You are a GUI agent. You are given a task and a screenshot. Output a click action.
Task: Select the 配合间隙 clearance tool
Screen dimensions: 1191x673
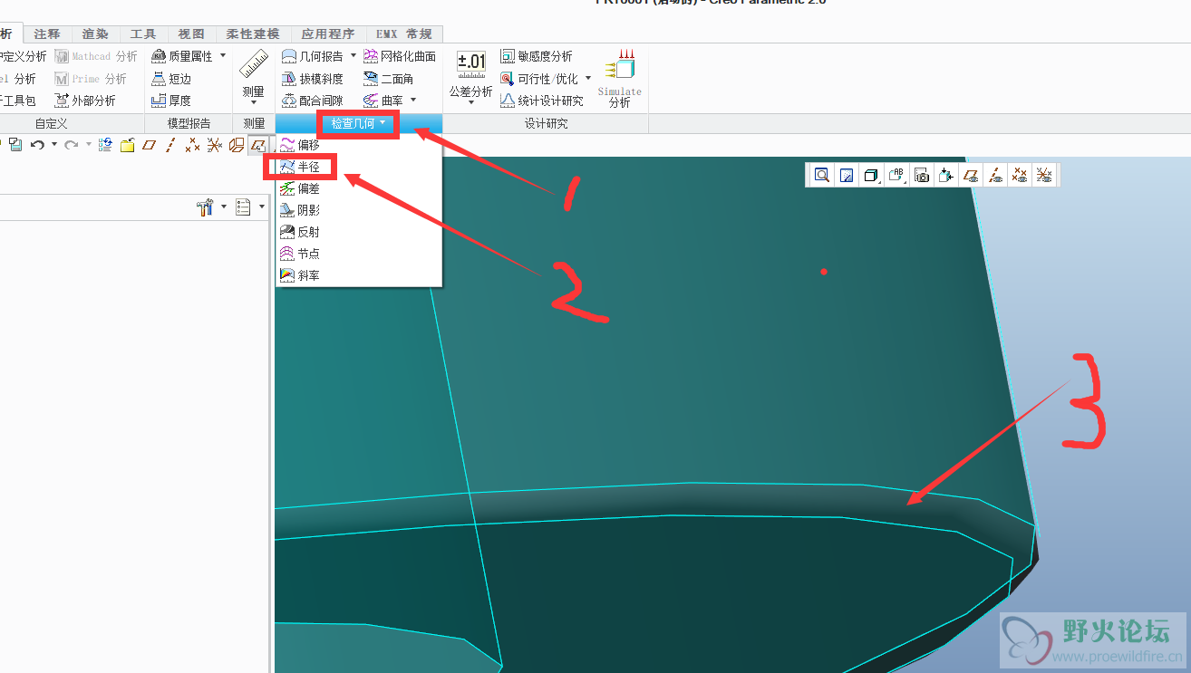click(313, 101)
